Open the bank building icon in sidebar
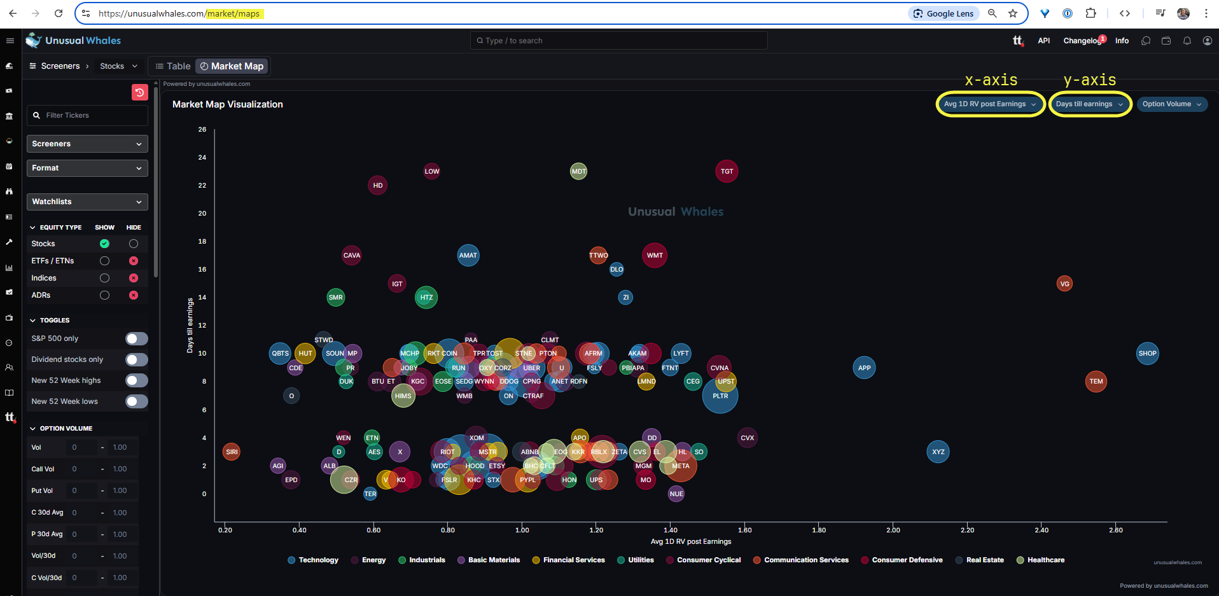1219x596 pixels. [10, 116]
